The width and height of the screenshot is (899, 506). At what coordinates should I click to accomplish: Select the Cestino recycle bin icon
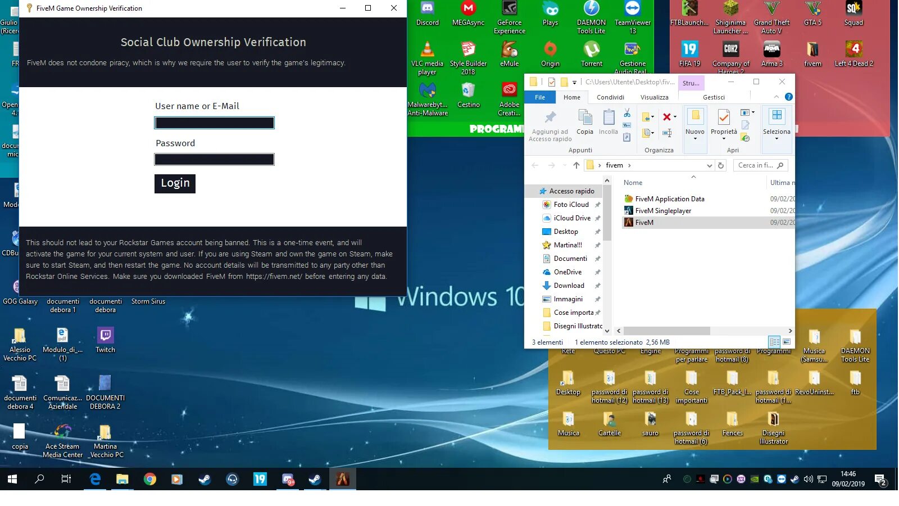pyautogui.click(x=469, y=96)
